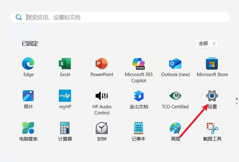Open the 画图 paint app

click(x=175, y=128)
